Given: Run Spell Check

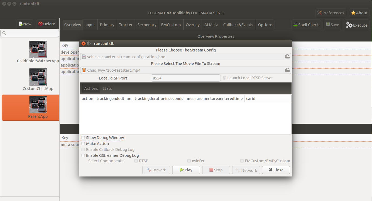Looking at the screenshot, I should [x=306, y=25].
